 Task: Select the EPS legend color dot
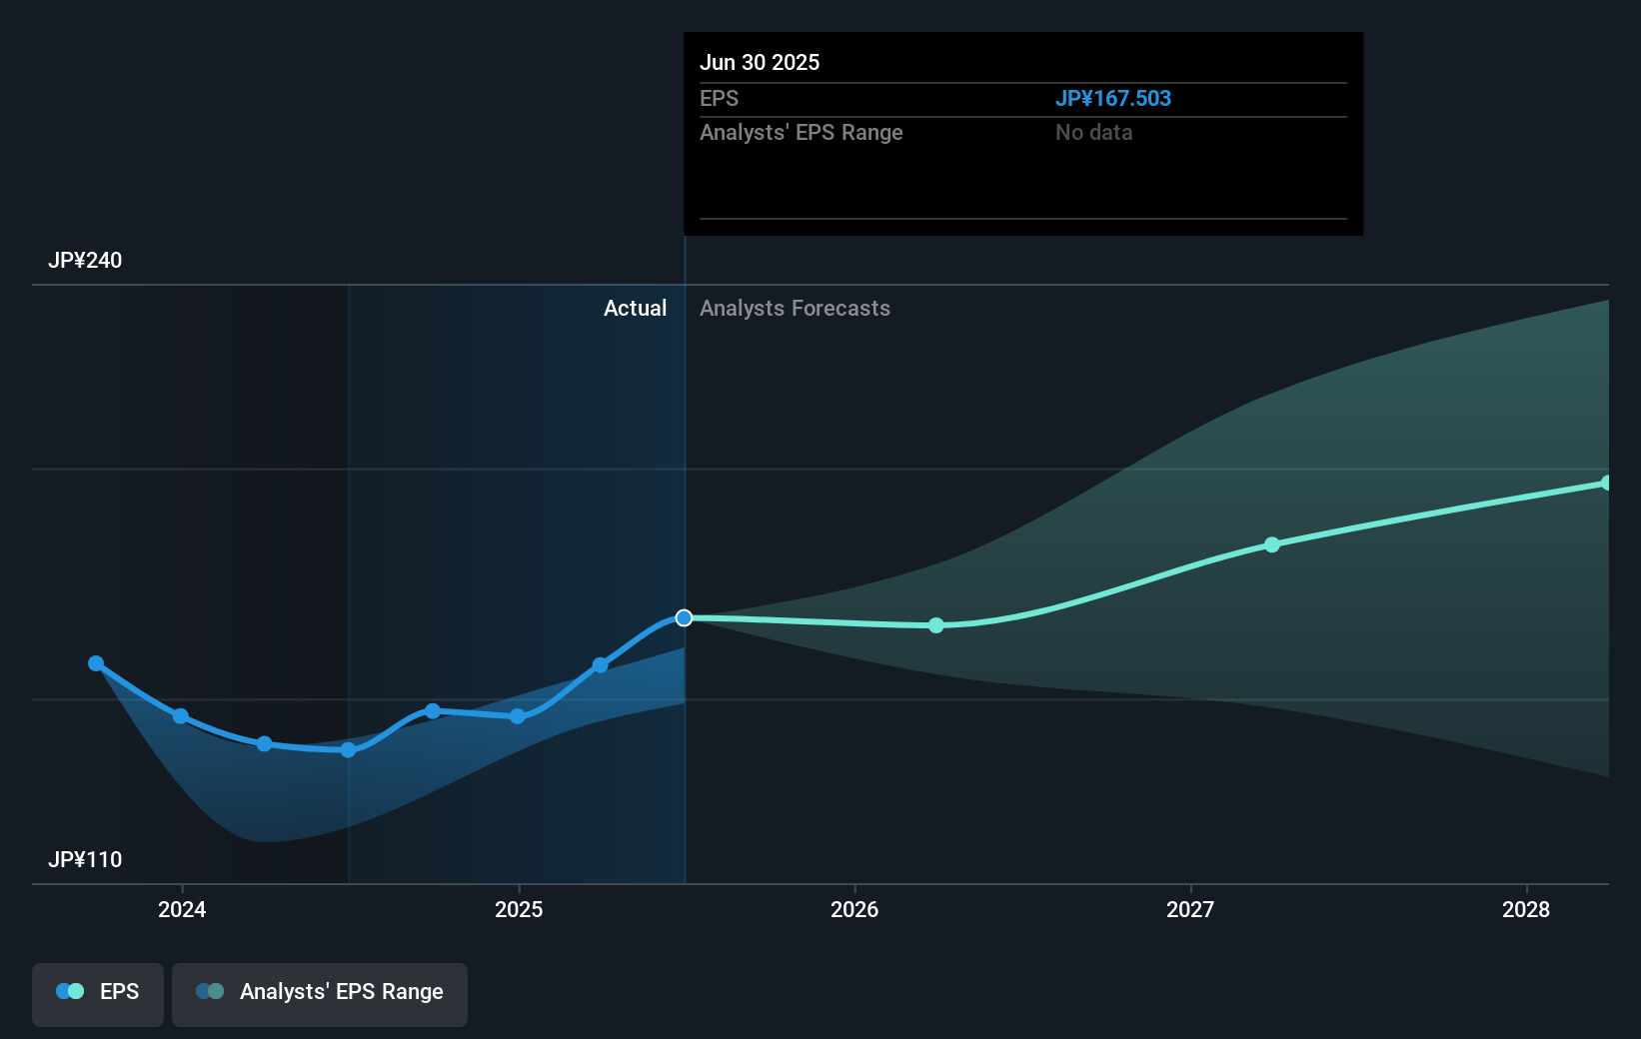(68, 991)
